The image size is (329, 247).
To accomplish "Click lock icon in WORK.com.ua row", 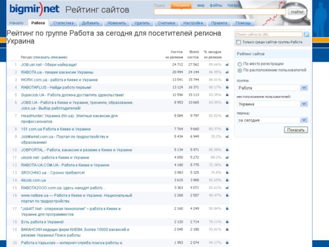I will [x=227, y=80].
